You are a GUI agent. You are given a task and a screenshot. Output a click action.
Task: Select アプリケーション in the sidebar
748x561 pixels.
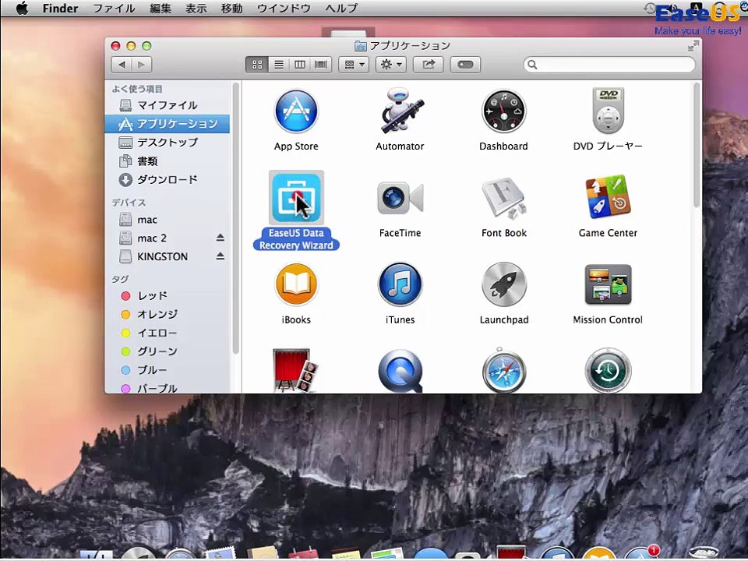click(167, 124)
